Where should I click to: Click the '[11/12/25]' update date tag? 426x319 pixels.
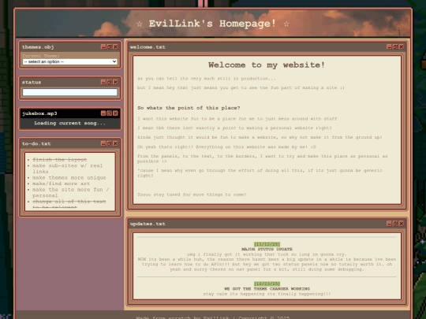(267, 244)
